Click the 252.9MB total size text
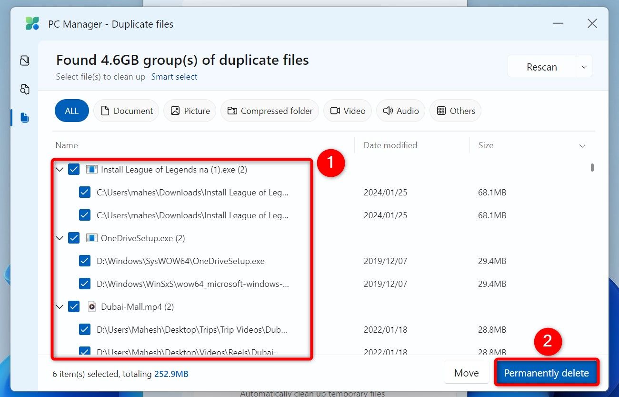619x397 pixels. coord(171,374)
